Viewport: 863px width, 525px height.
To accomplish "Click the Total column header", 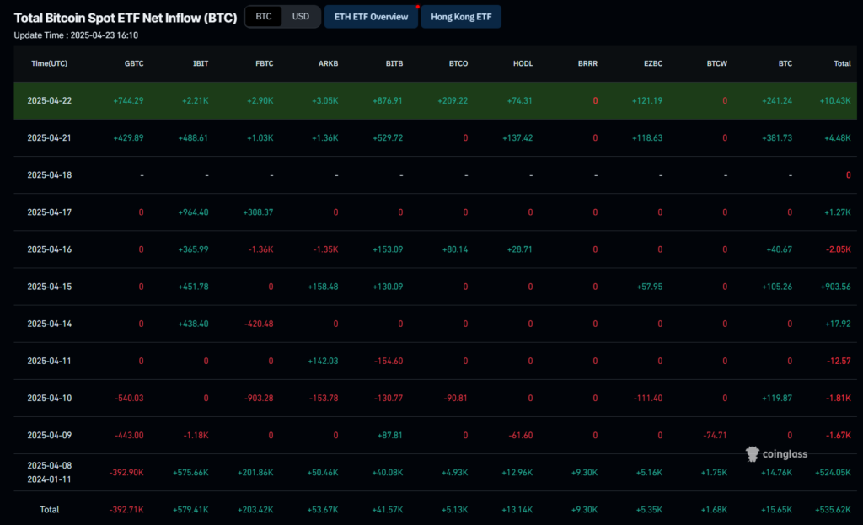I will click(842, 63).
